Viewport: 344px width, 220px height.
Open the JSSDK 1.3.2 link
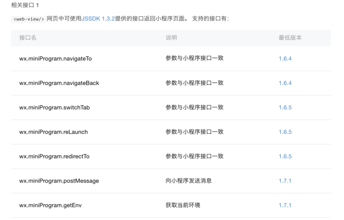(98, 19)
